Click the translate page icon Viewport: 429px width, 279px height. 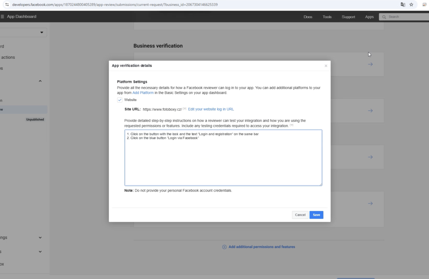coord(403,5)
